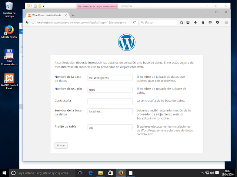Select the WordPress Instalación tab

point(47,15)
